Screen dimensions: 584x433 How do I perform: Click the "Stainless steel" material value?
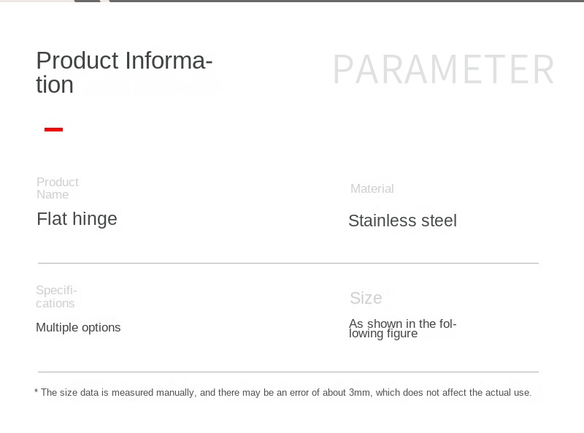402,221
